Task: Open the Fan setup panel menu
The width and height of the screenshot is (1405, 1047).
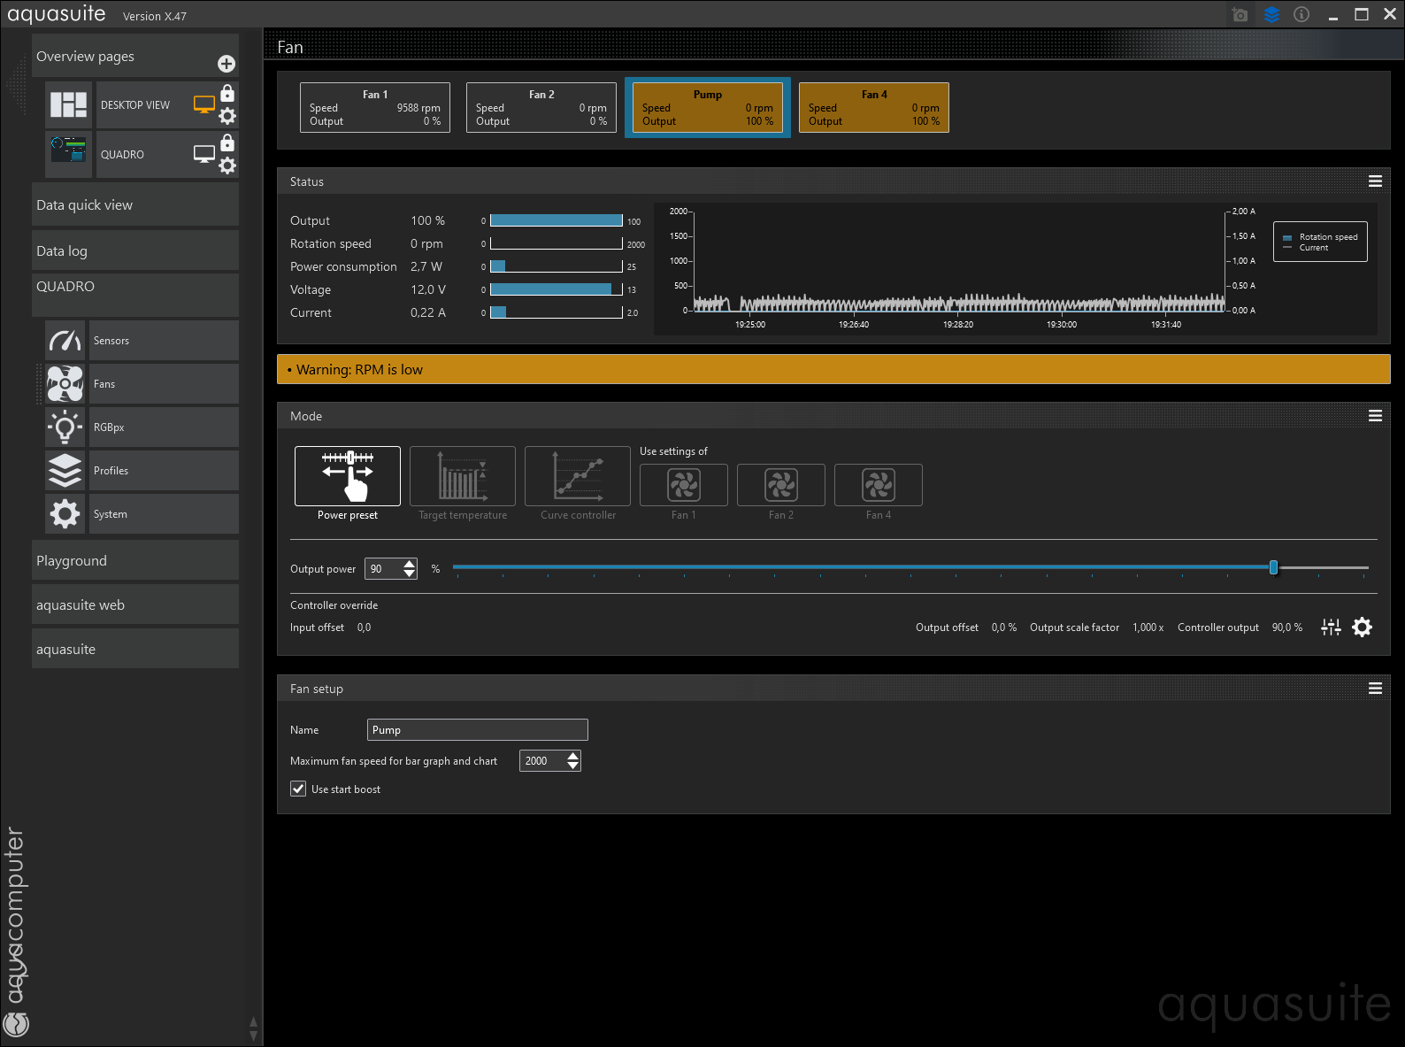Action: point(1375,689)
